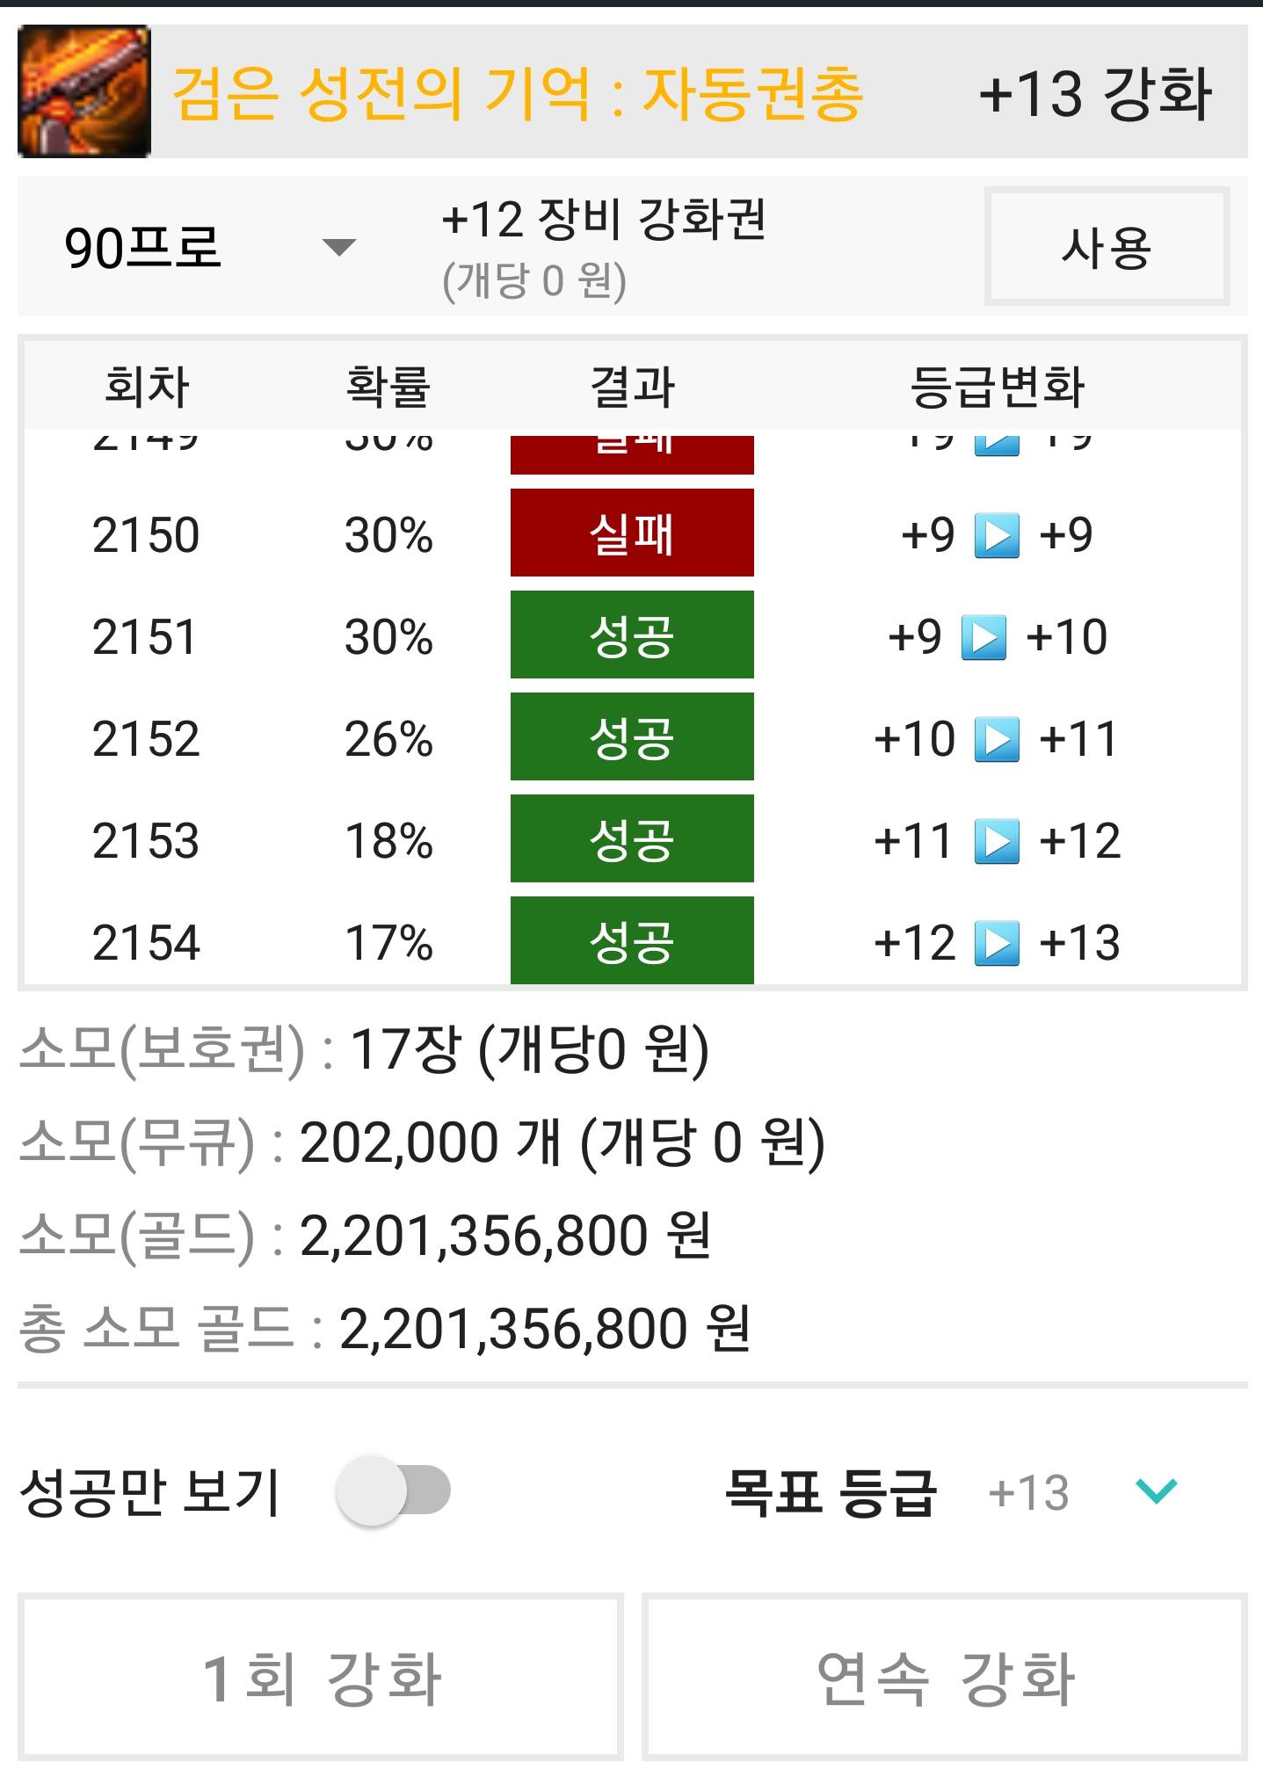Click the green 성공 result in row 2154

632,940
